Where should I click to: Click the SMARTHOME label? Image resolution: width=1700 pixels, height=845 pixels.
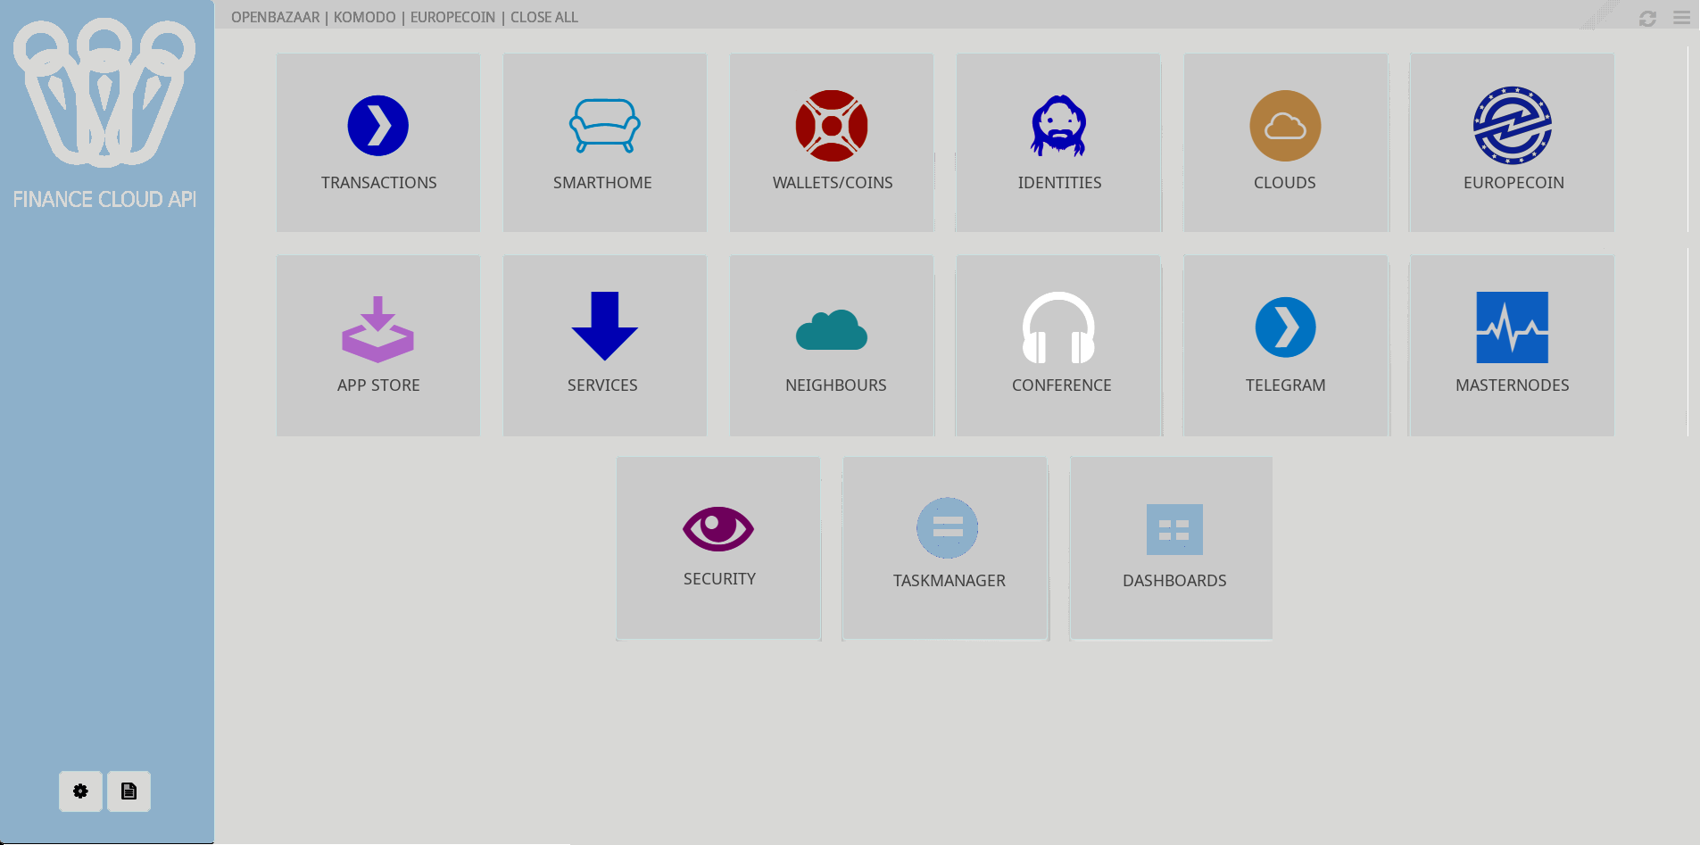pos(602,183)
